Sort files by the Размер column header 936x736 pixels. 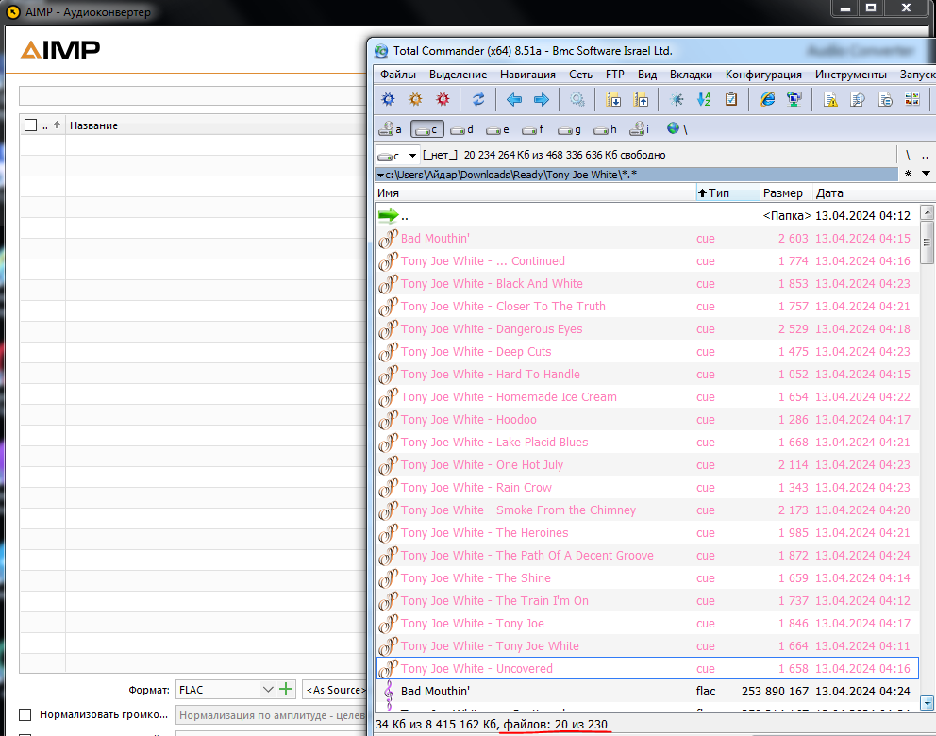786,192
